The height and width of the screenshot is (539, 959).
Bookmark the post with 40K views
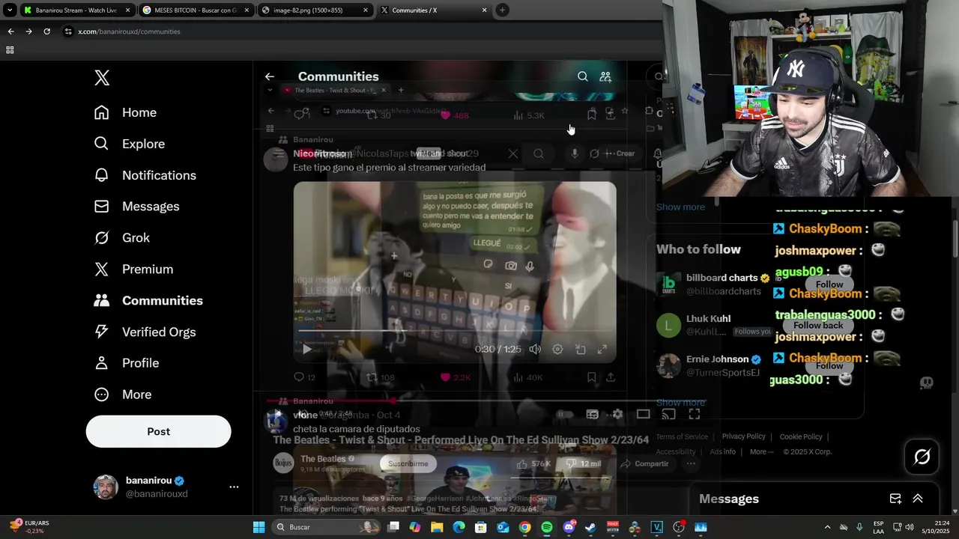pos(591,377)
